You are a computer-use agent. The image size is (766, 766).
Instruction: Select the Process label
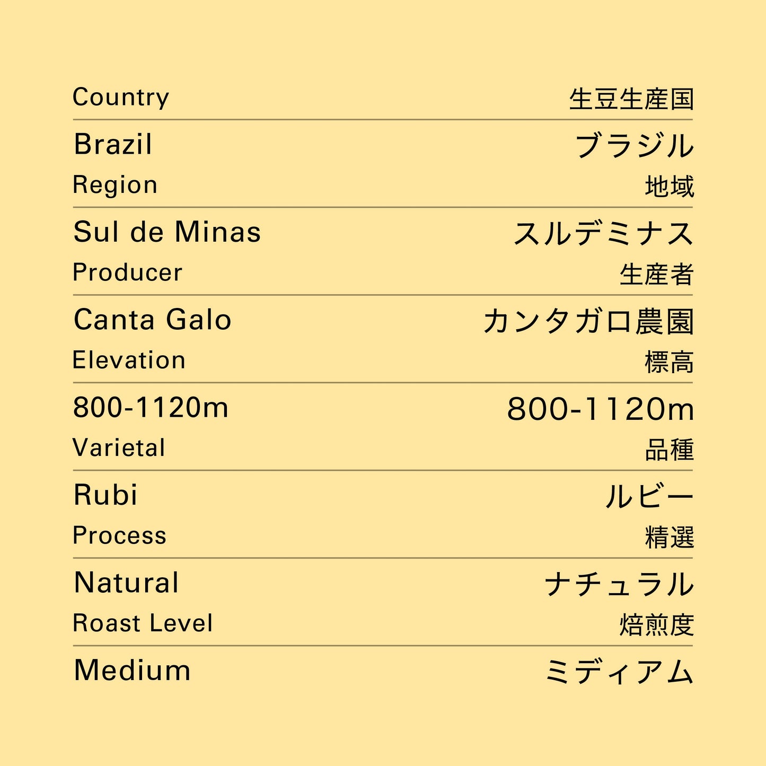click(119, 536)
